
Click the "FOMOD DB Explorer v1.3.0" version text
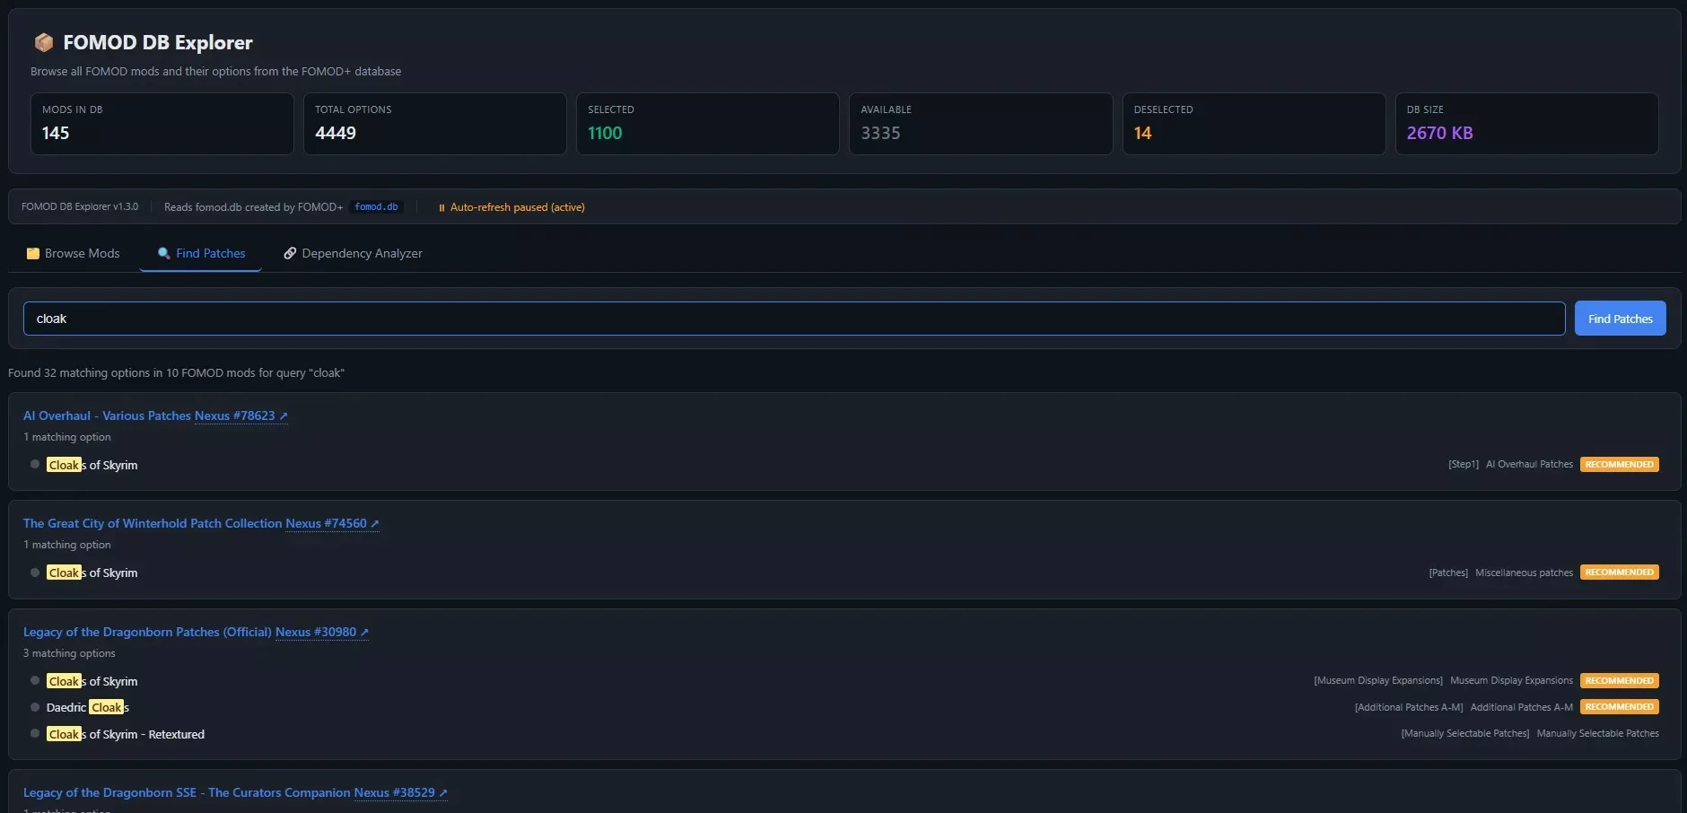tap(80, 207)
